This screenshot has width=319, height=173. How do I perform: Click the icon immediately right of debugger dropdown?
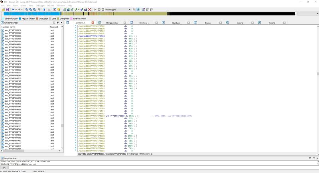(134, 10)
